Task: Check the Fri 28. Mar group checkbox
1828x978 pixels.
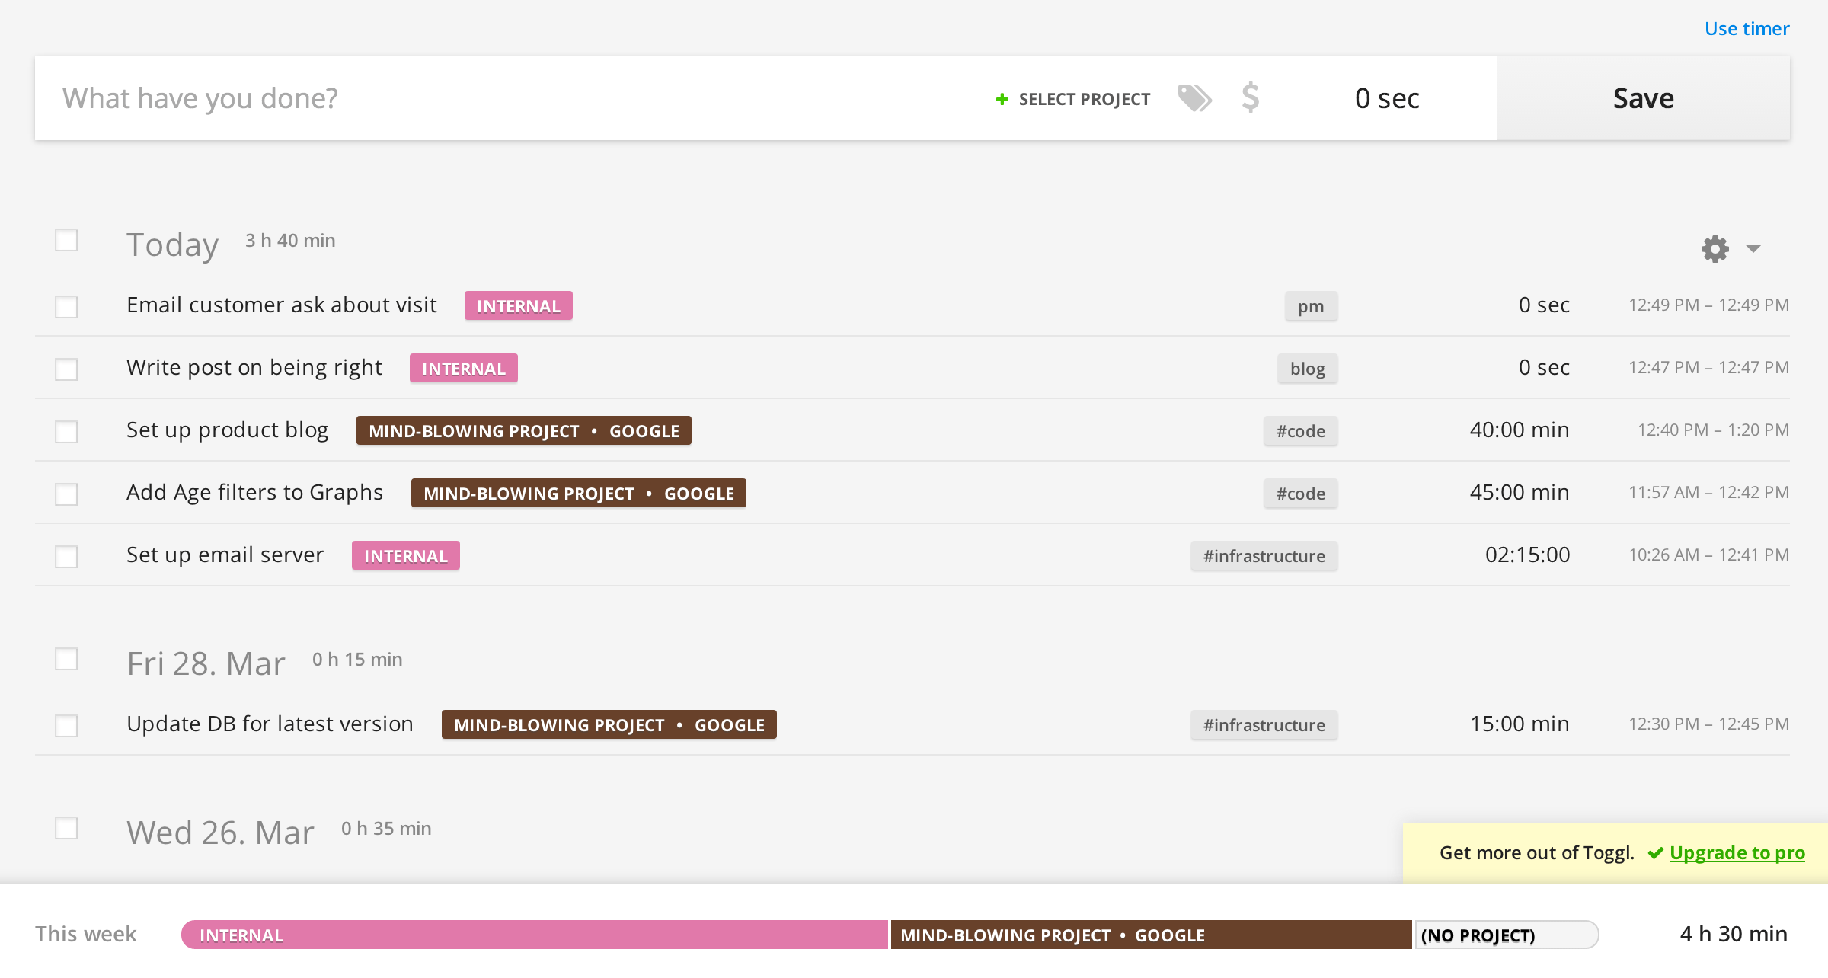Action: (66, 659)
